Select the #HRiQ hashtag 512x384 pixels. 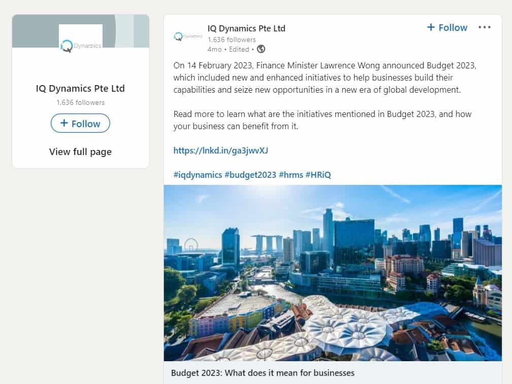(318, 175)
